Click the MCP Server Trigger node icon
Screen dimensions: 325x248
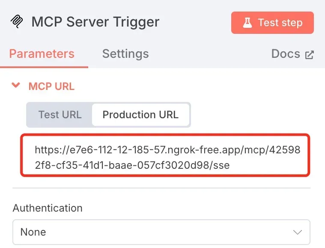click(17, 21)
